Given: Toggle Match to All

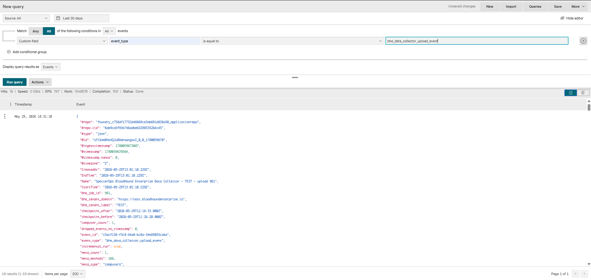Looking at the screenshot, I should 49,31.
